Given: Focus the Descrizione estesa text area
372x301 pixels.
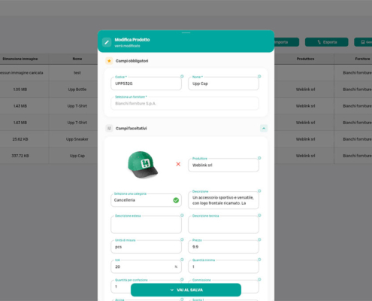Looking at the screenshot, I should tap(146, 224).
